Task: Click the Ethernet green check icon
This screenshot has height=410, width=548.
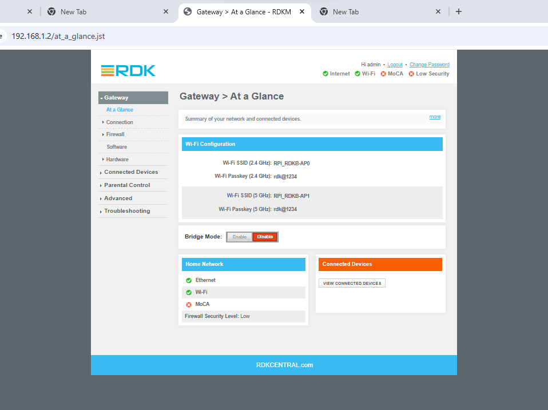Action: click(x=189, y=280)
